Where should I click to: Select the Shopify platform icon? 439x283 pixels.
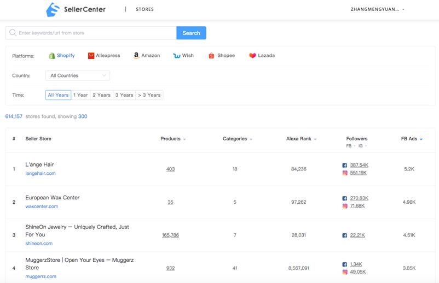point(51,56)
